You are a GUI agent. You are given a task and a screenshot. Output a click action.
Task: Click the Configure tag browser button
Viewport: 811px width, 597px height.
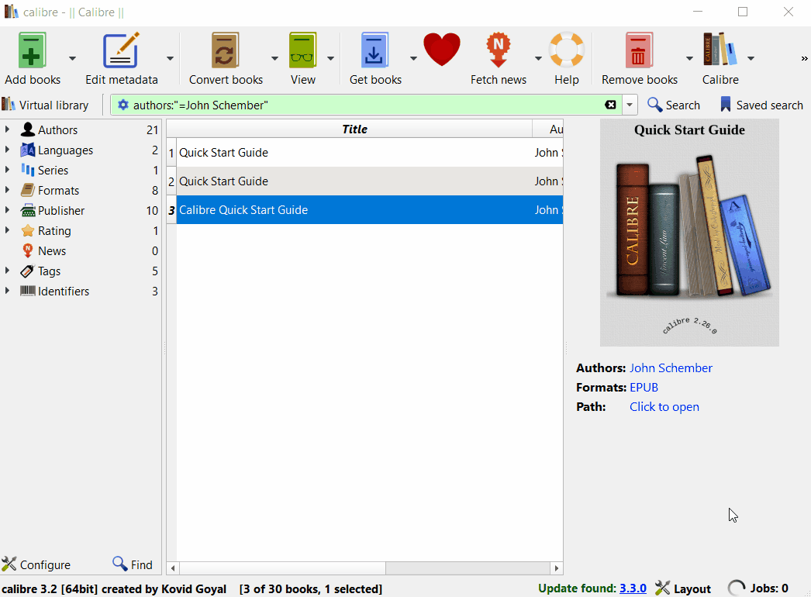click(x=36, y=564)
